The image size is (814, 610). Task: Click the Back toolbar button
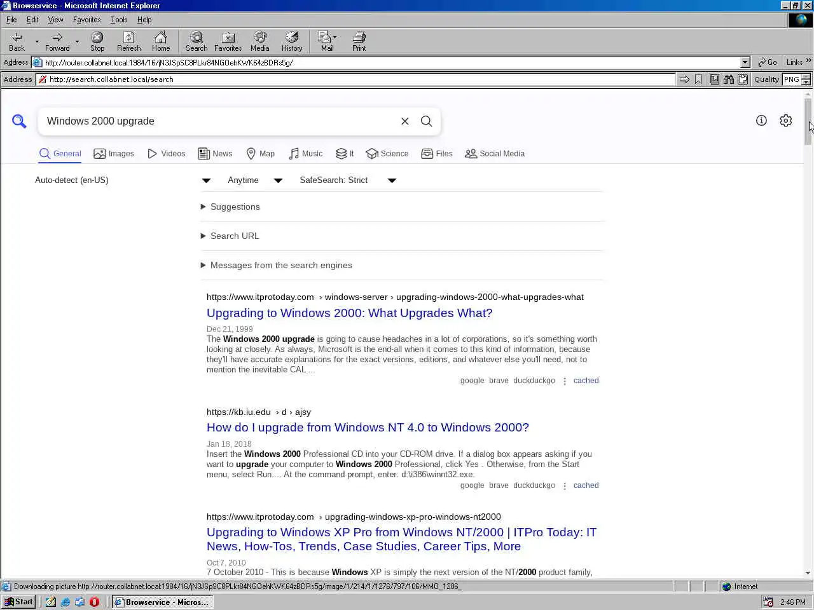click(x=17, y=41)
